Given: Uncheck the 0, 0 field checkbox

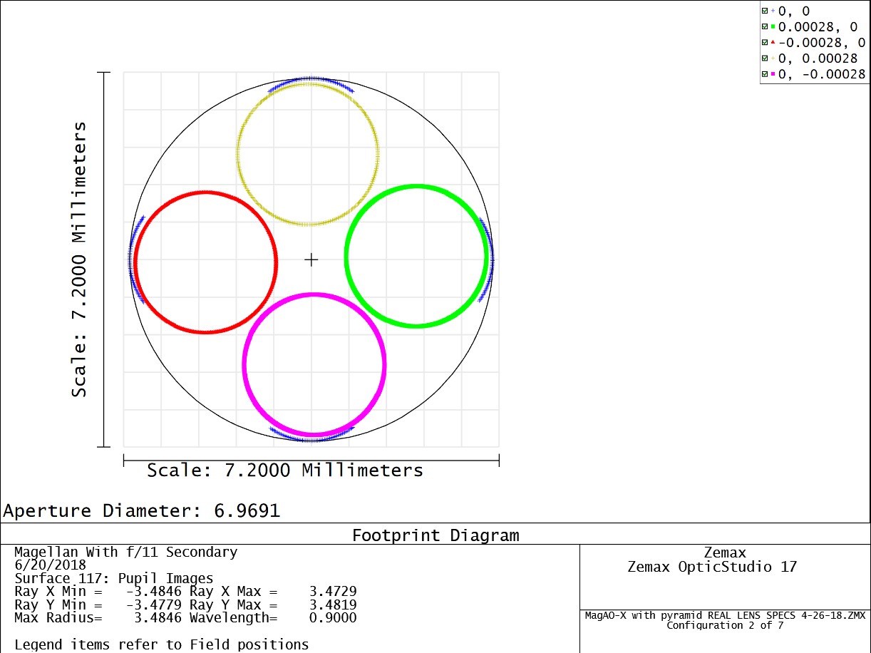Looking at the screenshot, I should point(765,11).
